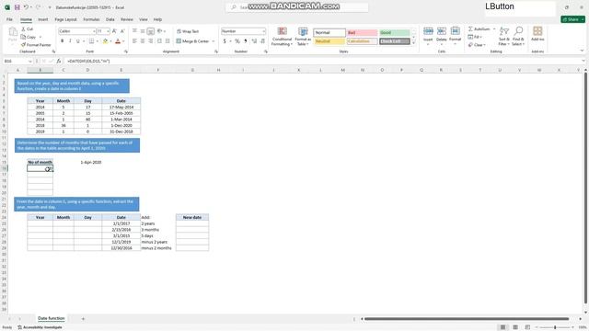Open Sort & Filter
This screenshot has height=331, width=589.
pos(504,37)
